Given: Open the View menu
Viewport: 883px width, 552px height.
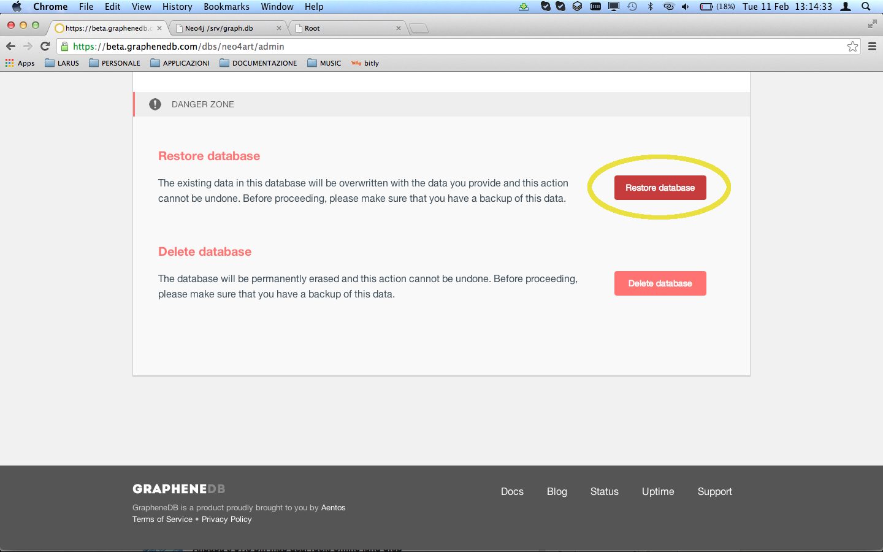Looking at the screenshot, I should click(x=141, y=7).
